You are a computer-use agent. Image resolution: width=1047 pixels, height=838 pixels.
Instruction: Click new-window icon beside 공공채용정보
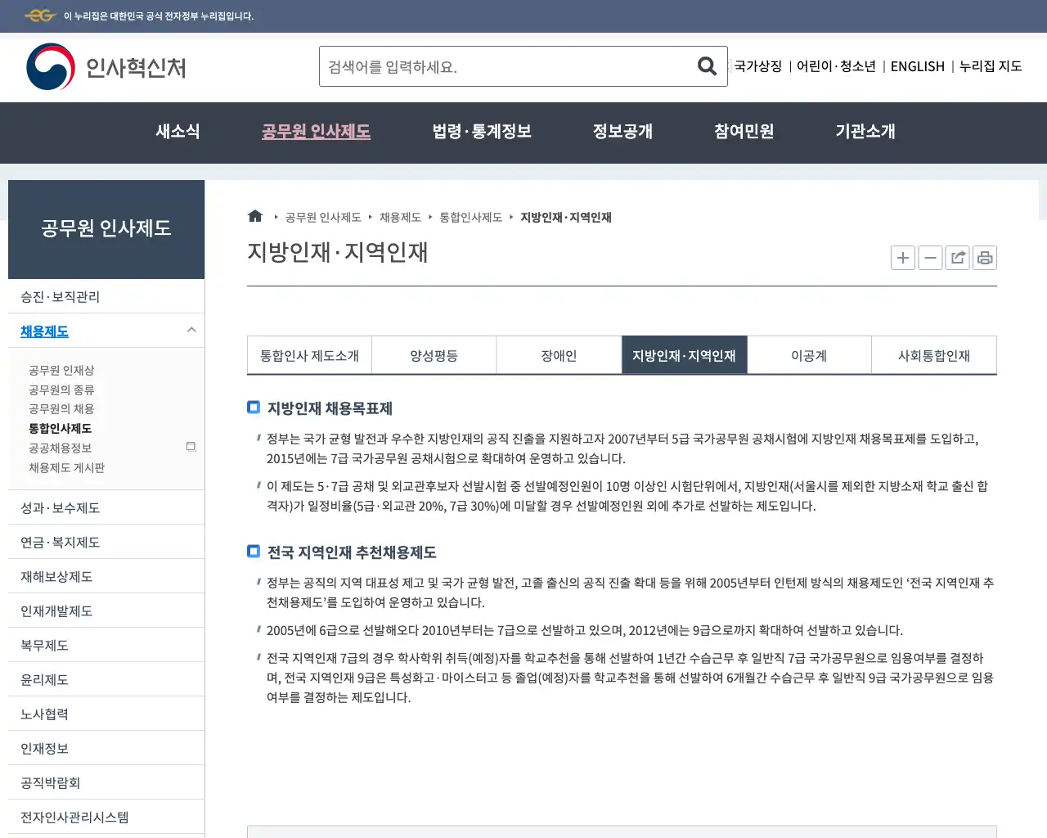(x=191, y=447)
